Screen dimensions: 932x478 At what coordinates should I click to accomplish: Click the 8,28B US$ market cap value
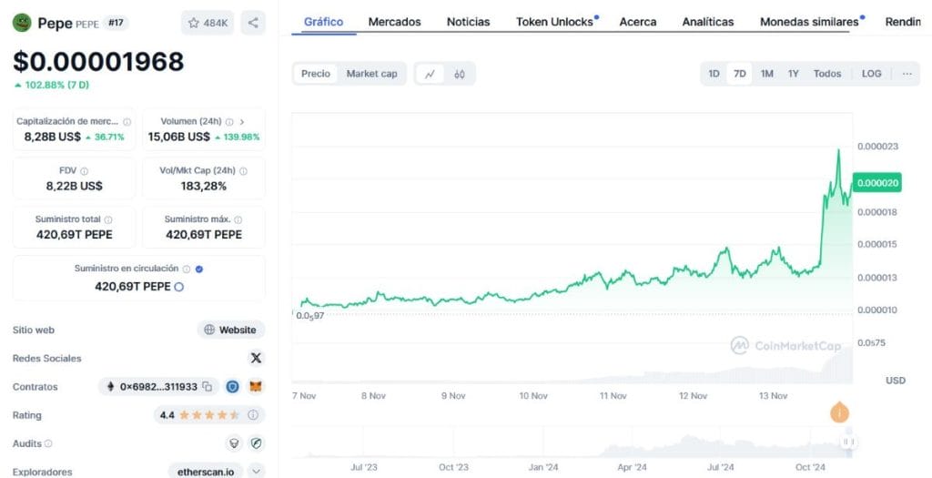(52, 137)
